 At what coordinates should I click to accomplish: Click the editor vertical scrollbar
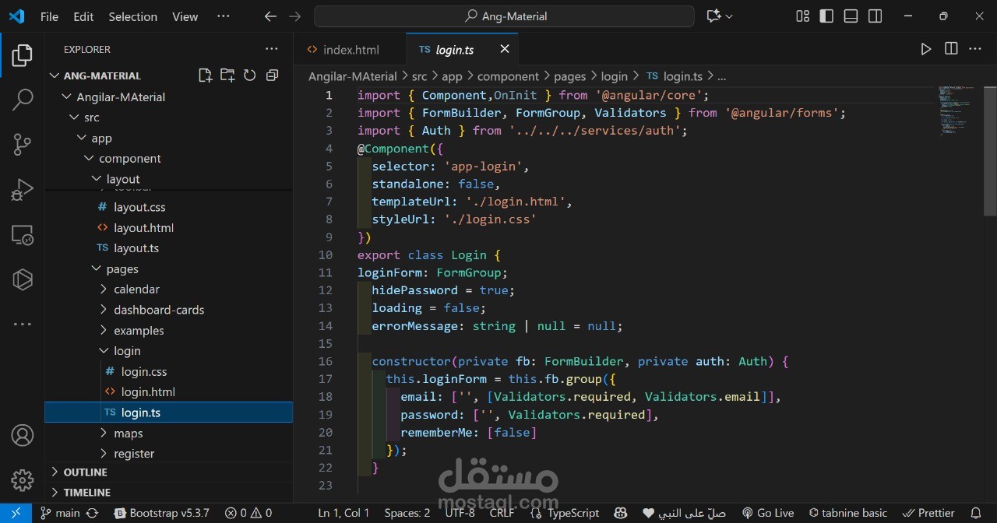(x=990, y=150)
